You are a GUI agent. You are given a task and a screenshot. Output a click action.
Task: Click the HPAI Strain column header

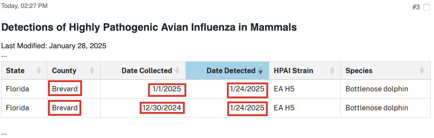coord(305,70)
